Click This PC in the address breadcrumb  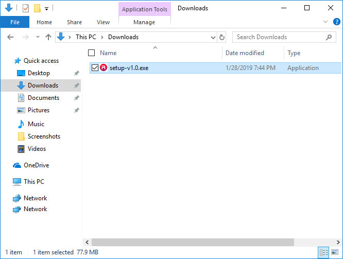point(86,37)
